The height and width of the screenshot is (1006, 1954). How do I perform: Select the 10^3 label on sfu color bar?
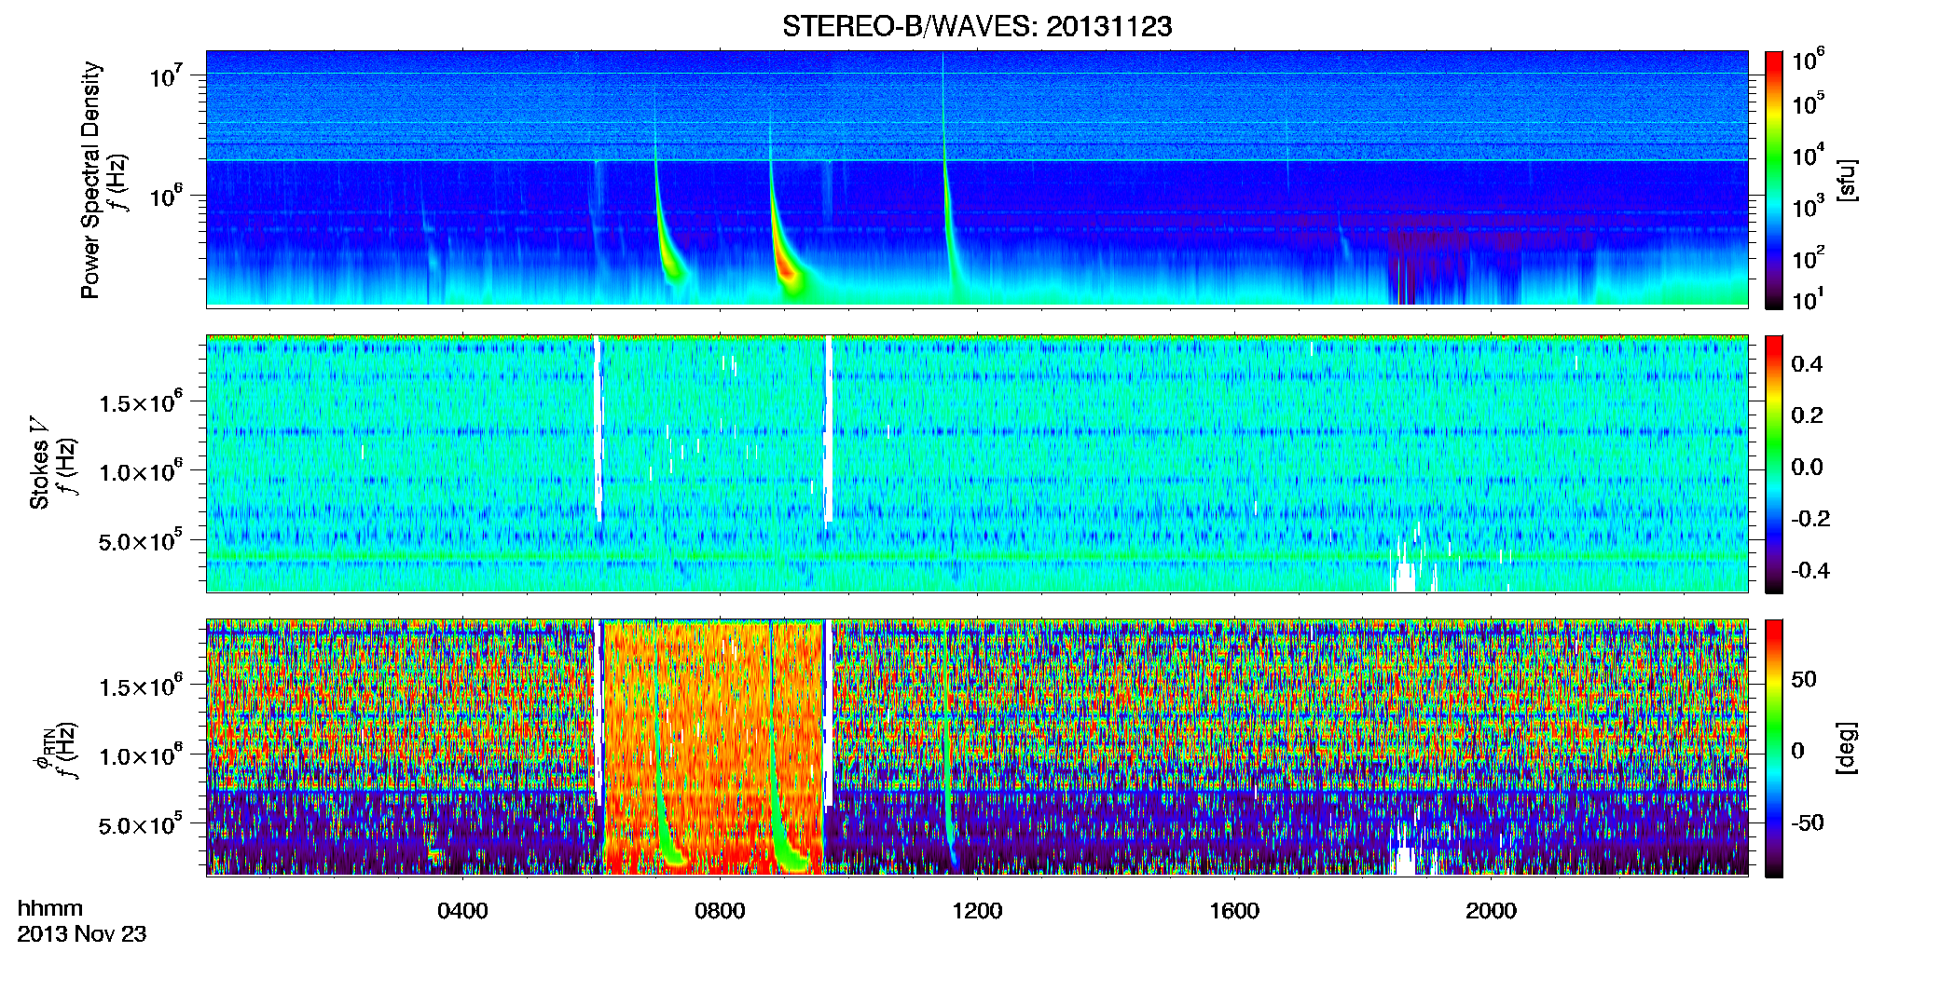tap(1809, 206)
